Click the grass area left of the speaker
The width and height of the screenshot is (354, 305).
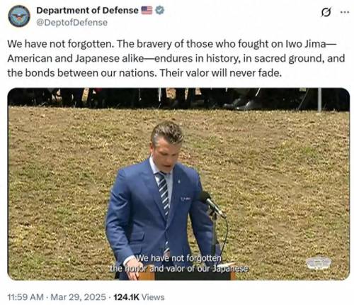click(x=57, y=189)
